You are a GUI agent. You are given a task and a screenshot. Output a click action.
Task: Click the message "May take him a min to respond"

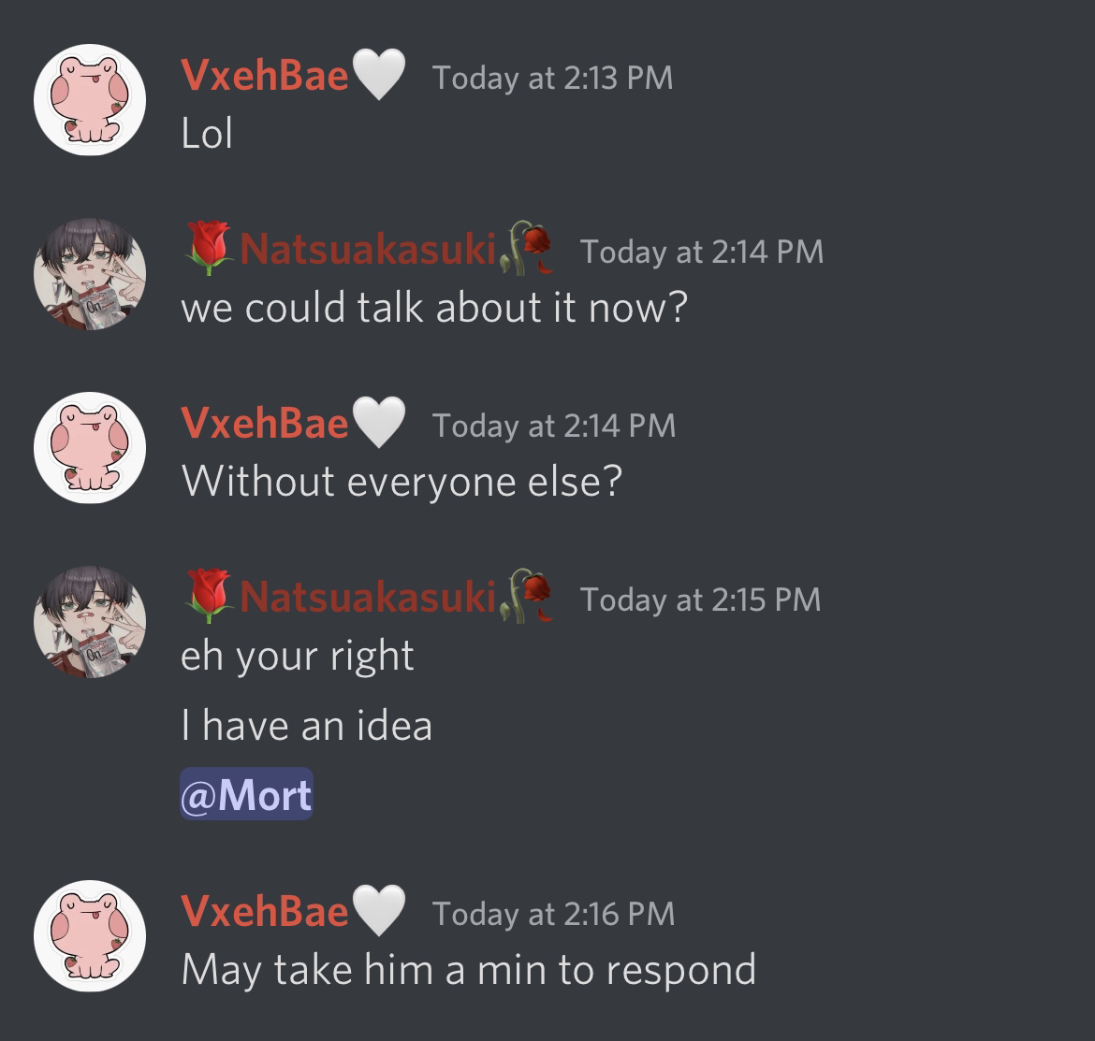[x=469, y=971]
